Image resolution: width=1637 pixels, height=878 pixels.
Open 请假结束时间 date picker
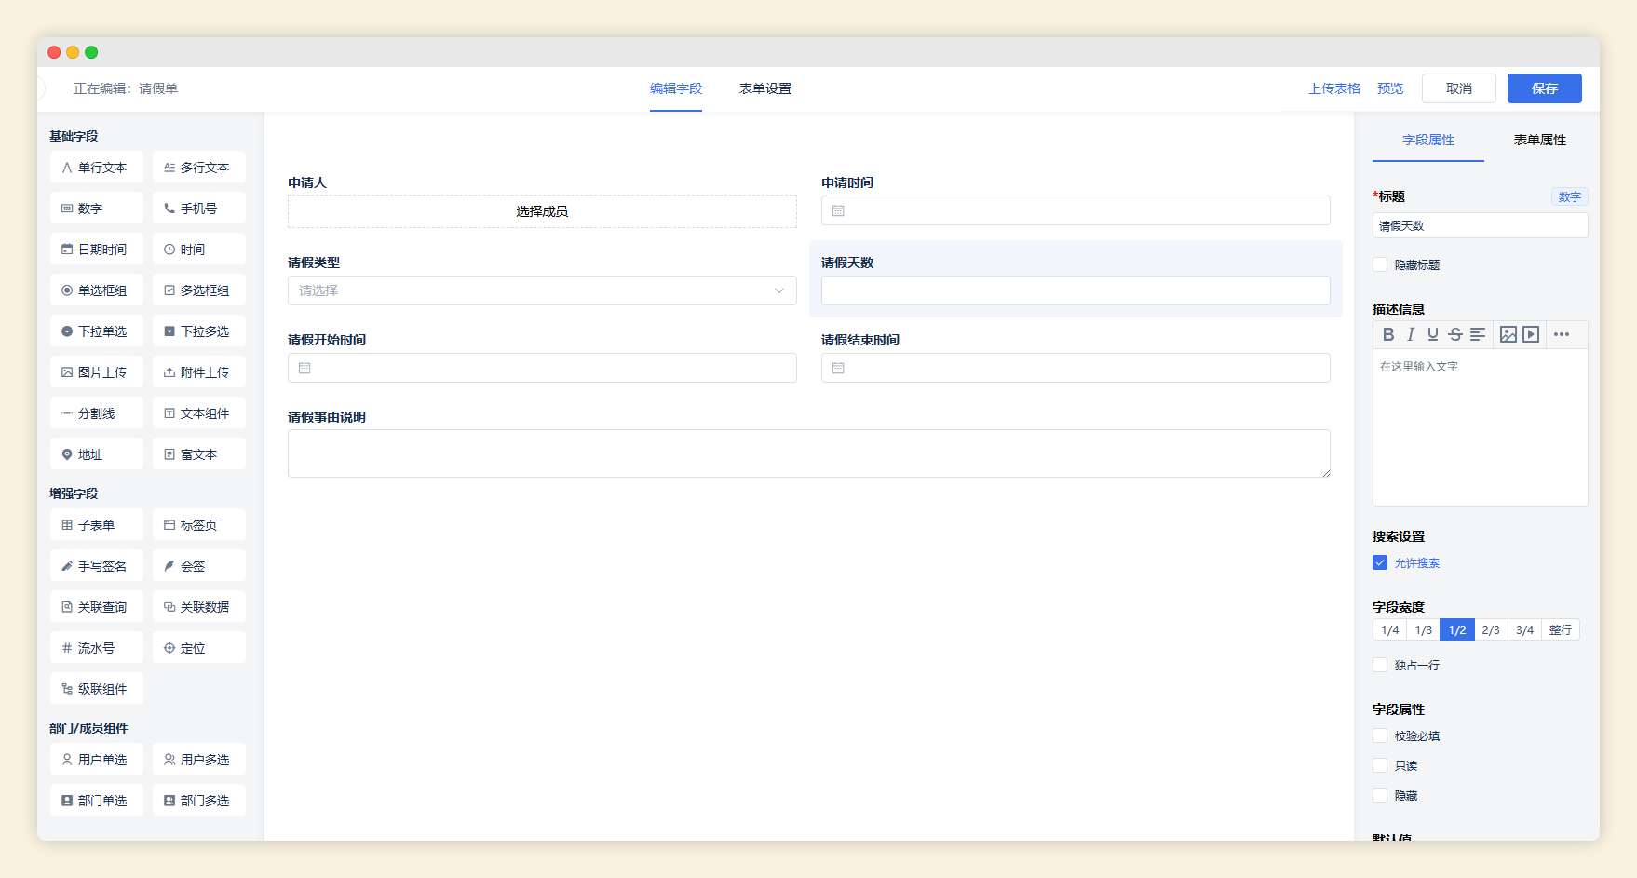[x=1076, y=368]
